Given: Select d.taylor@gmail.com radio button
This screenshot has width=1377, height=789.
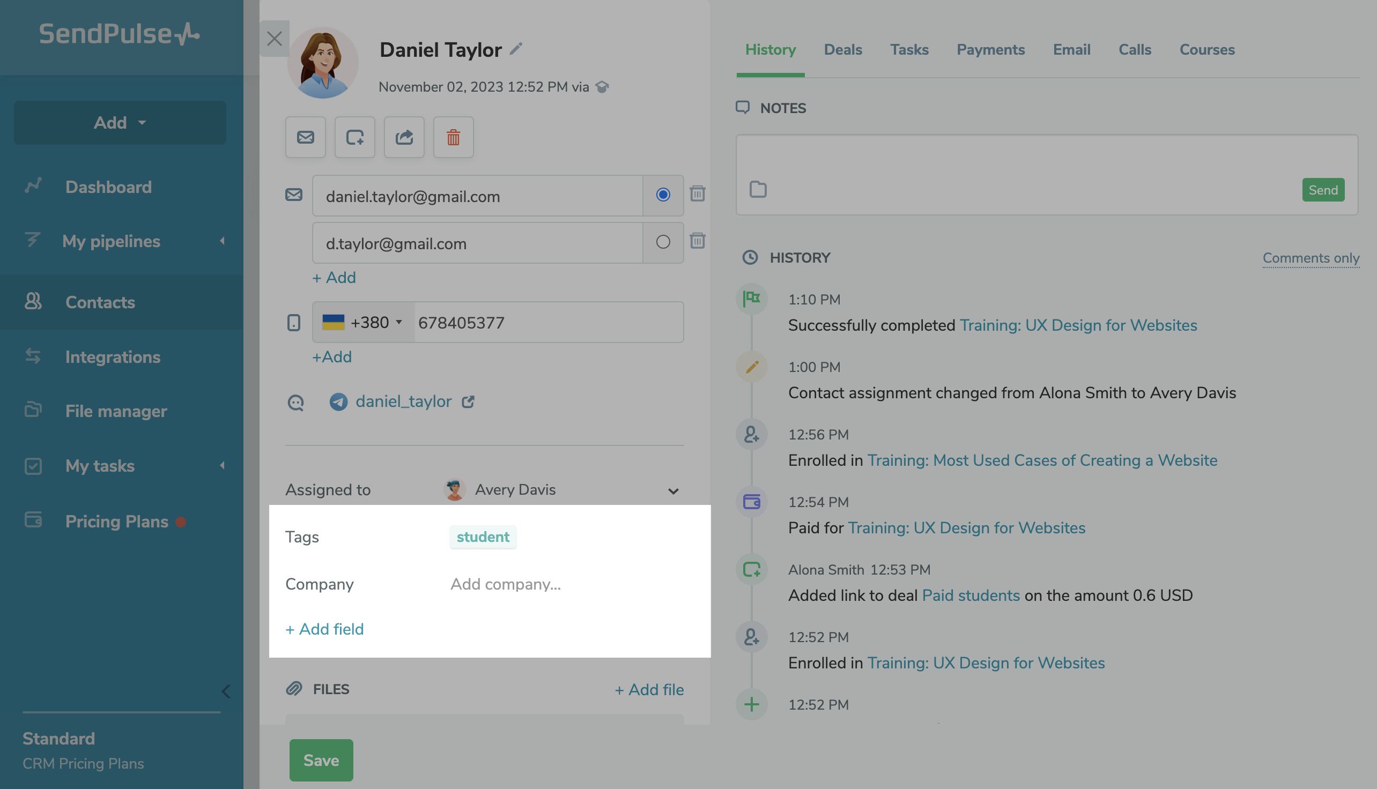Looking at the screenshot, I should 662,242.
